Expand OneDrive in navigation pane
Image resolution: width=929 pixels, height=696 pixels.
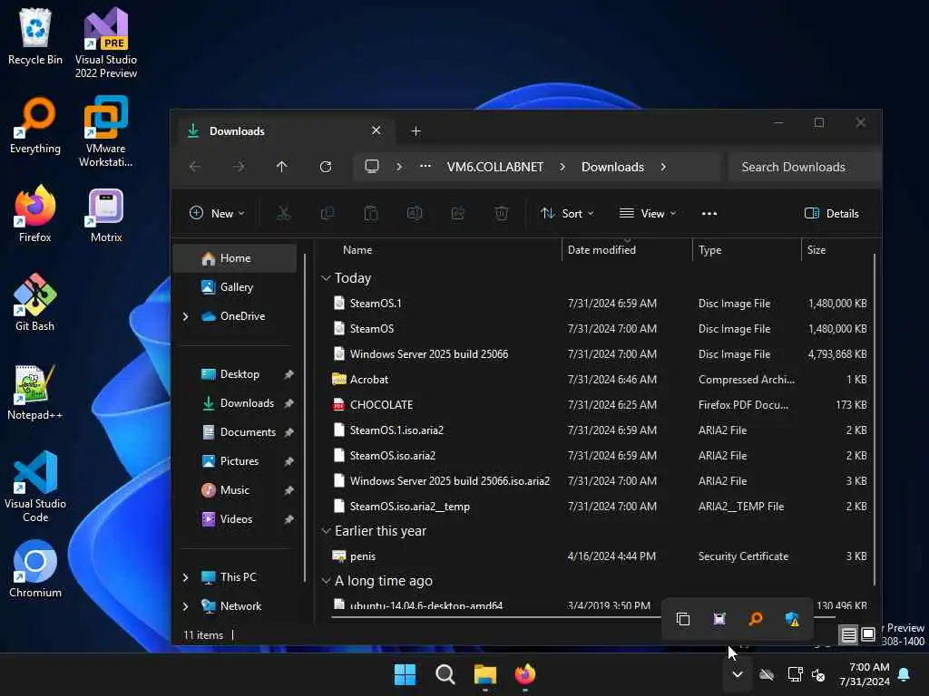pos(185,316)
